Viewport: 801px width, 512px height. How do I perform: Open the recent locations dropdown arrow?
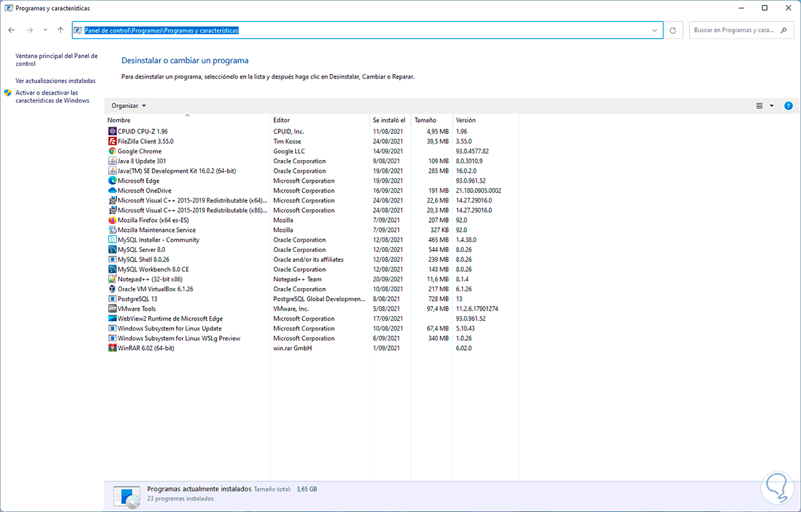click(45, 30)
